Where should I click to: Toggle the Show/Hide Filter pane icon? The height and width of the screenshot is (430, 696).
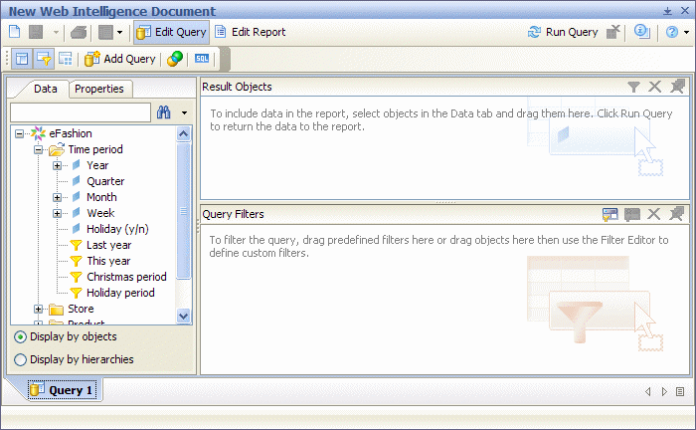[44, 59]
